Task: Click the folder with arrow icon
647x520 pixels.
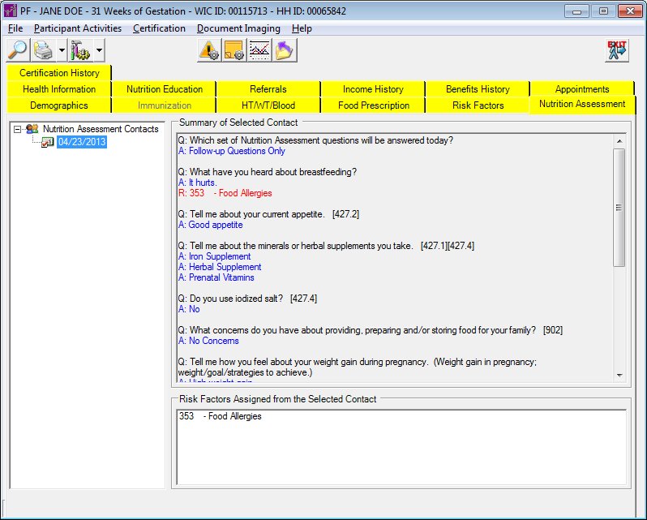Action: 285,50
